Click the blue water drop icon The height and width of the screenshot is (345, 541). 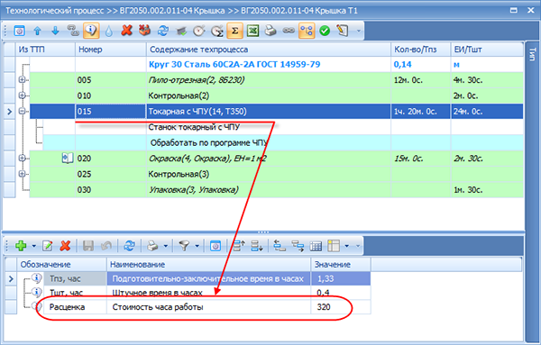coord(109,31)
